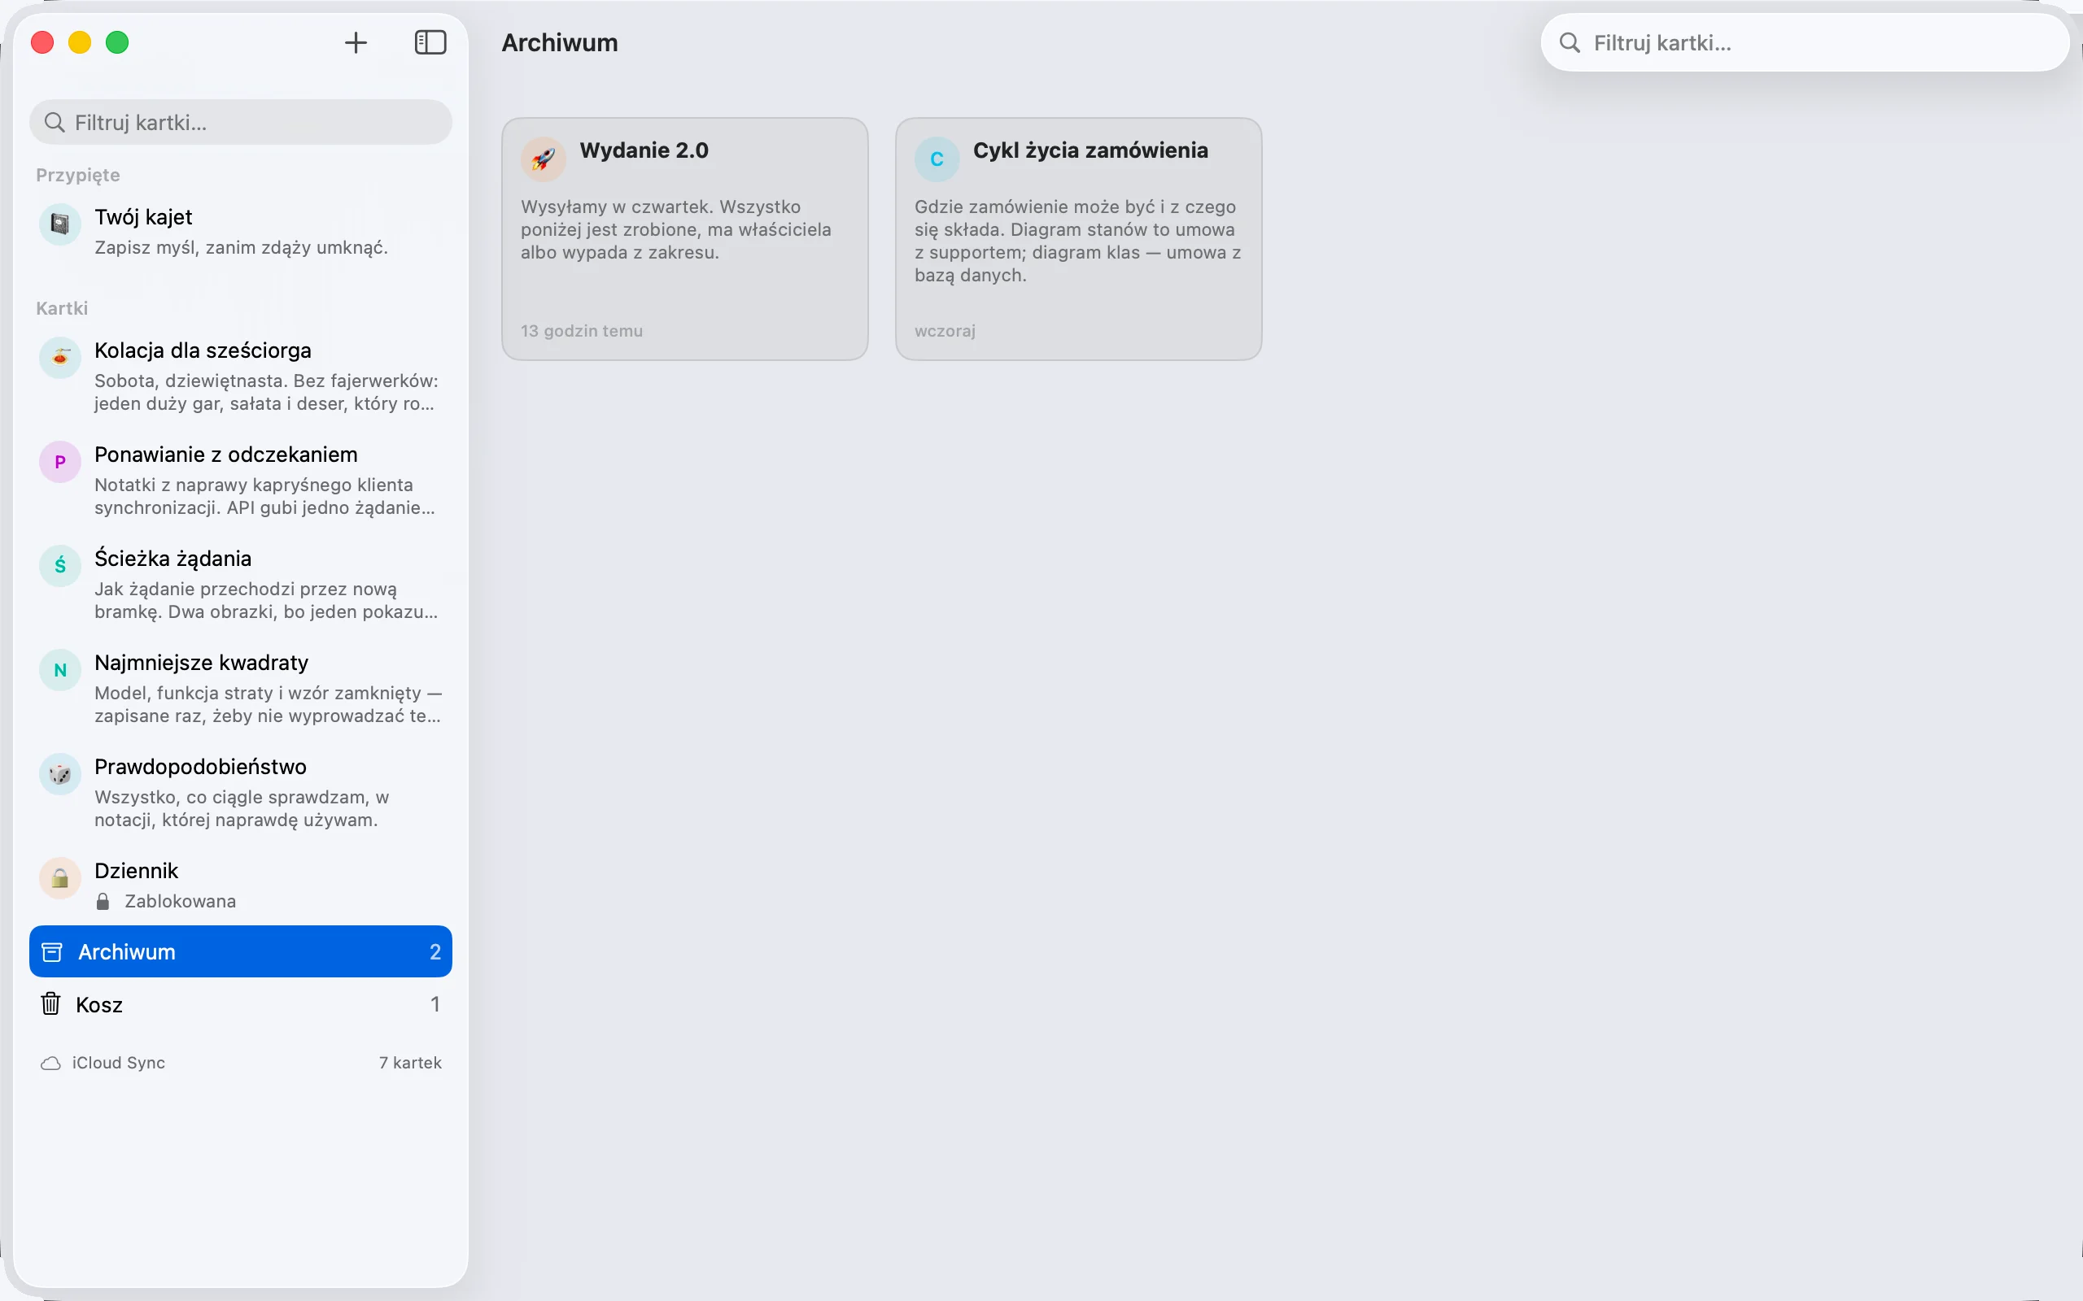This screenshot has width=2083, height=1301.
Task: Click the Przypięte section header
Action: [78, 175]
